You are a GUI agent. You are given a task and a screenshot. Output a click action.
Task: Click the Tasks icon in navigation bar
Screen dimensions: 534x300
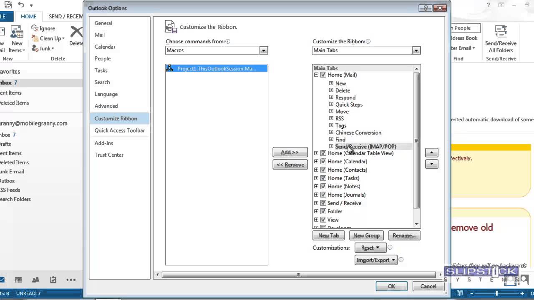pos(53,280)
